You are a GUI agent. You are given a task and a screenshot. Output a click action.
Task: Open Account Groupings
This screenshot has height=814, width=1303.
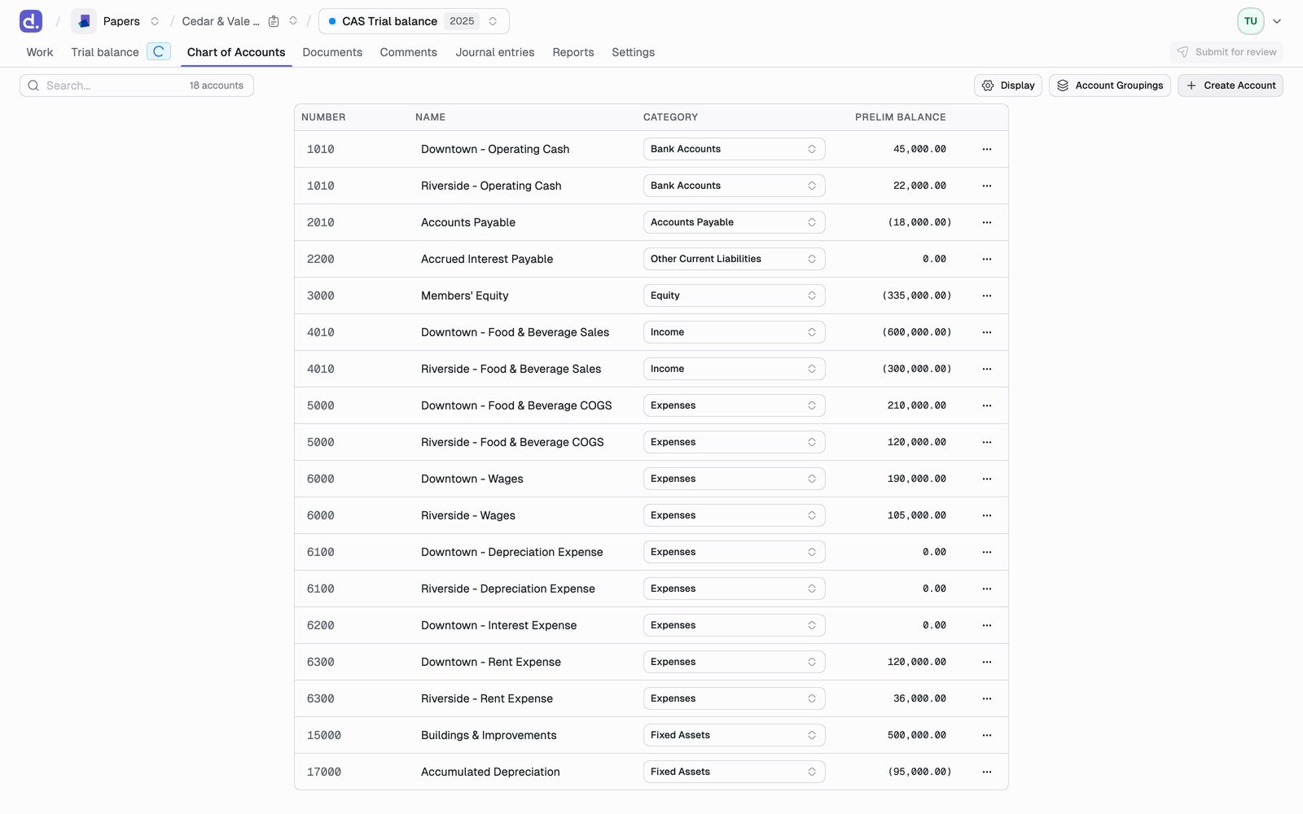click(1110, 85)
